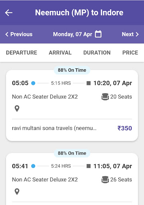
Task: Sort buses by ARRIVAL
Action: (x=60, y=52)
